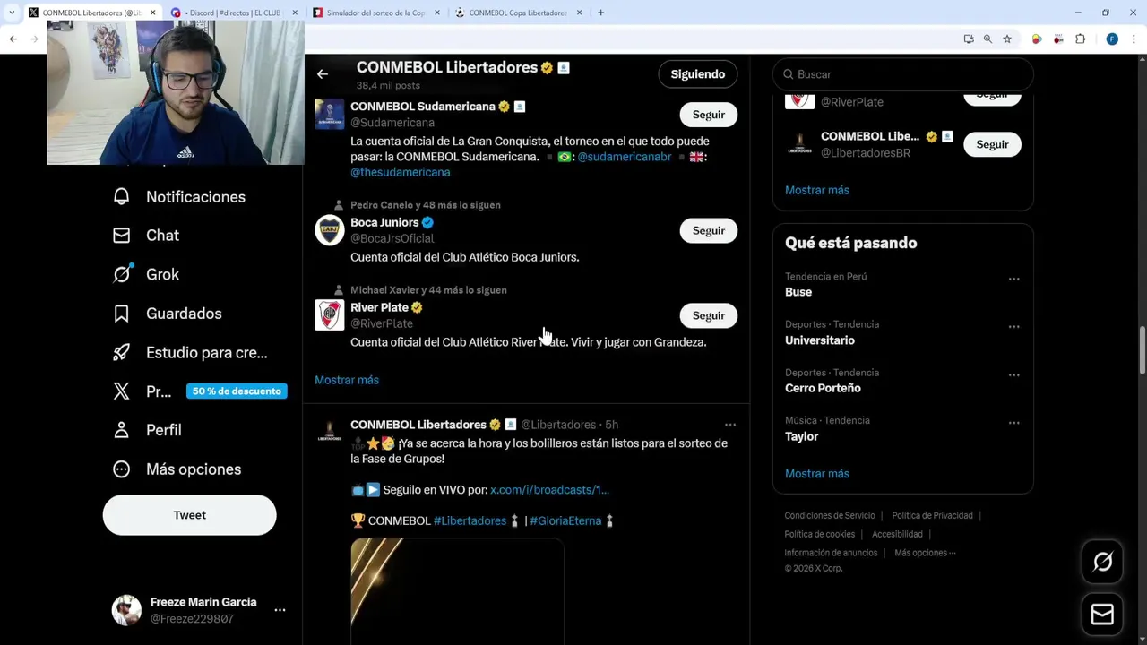Close the Discord #directos tab
The width and height of the screenshot is (1147, 645).
(295, 13)
